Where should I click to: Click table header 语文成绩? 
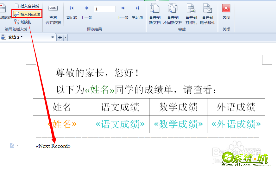pyautogui.click(x=120, y=107)
